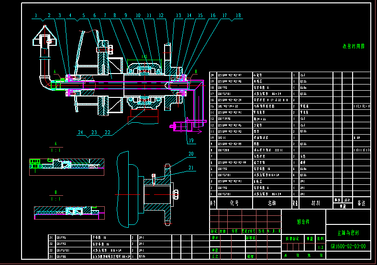Pick part callout number 5
The height and width of the screenshot is (265, 377).
click(84, 15)
